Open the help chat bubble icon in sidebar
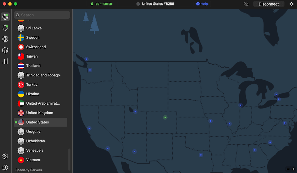 [5, 167]
